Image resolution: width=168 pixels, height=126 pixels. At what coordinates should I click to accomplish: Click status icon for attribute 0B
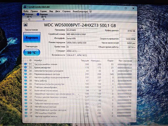(x=26, y=87)
